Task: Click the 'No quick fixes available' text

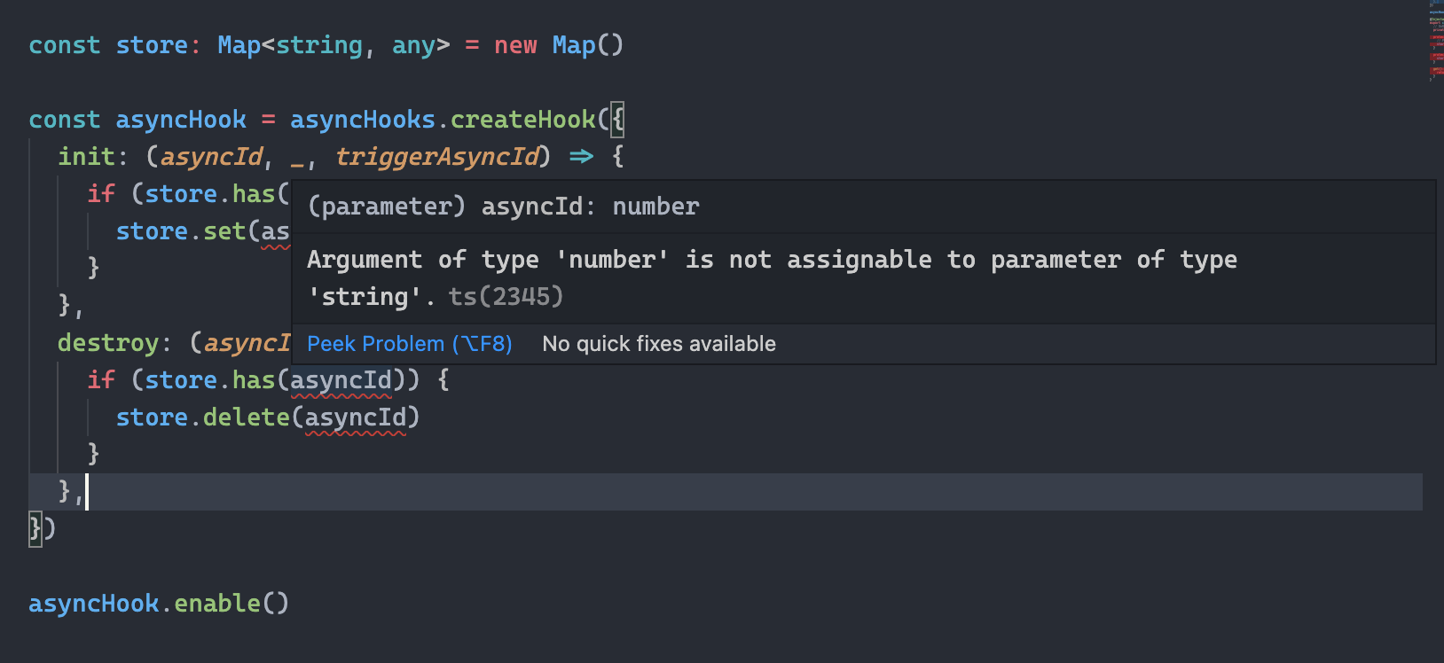Action: pos(659,344)
